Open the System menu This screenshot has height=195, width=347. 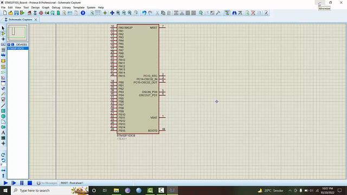point(91,8)
